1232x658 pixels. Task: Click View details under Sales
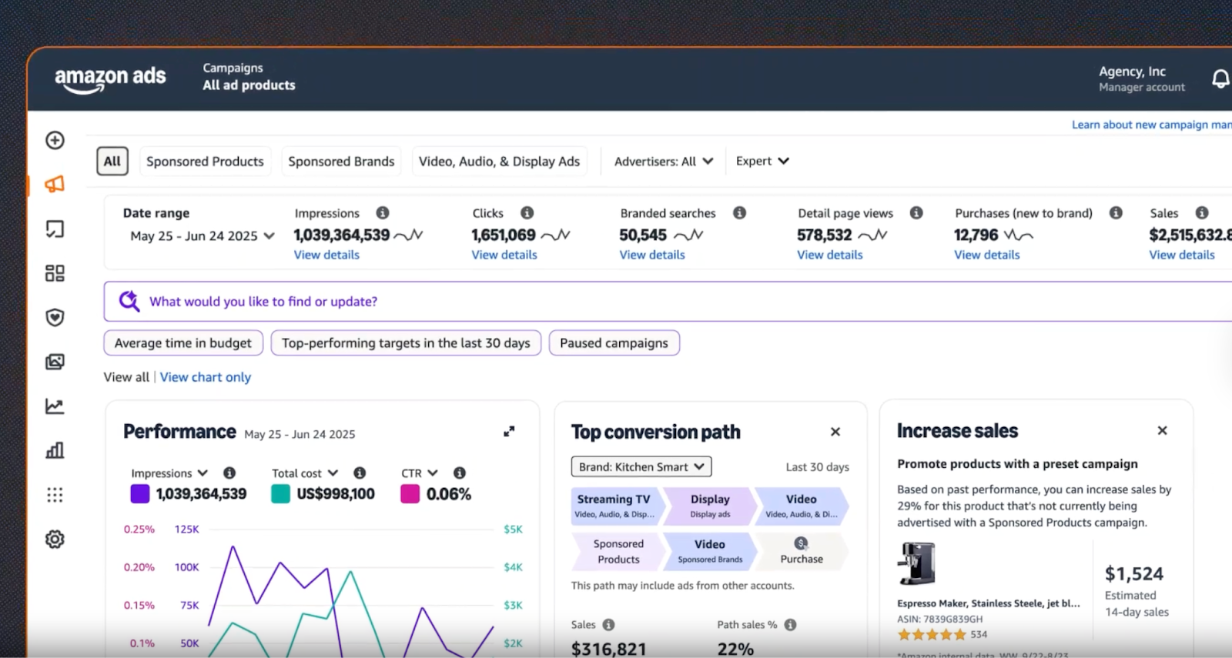[1182, 255]
